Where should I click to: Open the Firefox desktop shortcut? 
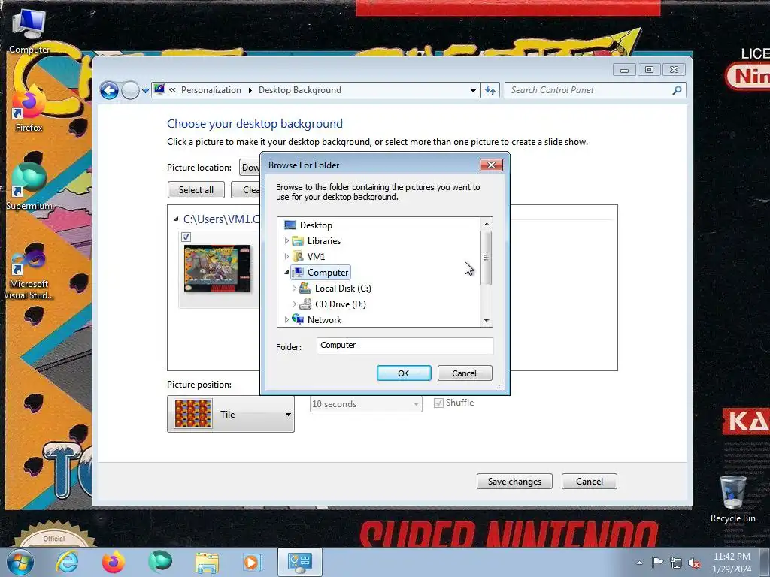(29, 110)
